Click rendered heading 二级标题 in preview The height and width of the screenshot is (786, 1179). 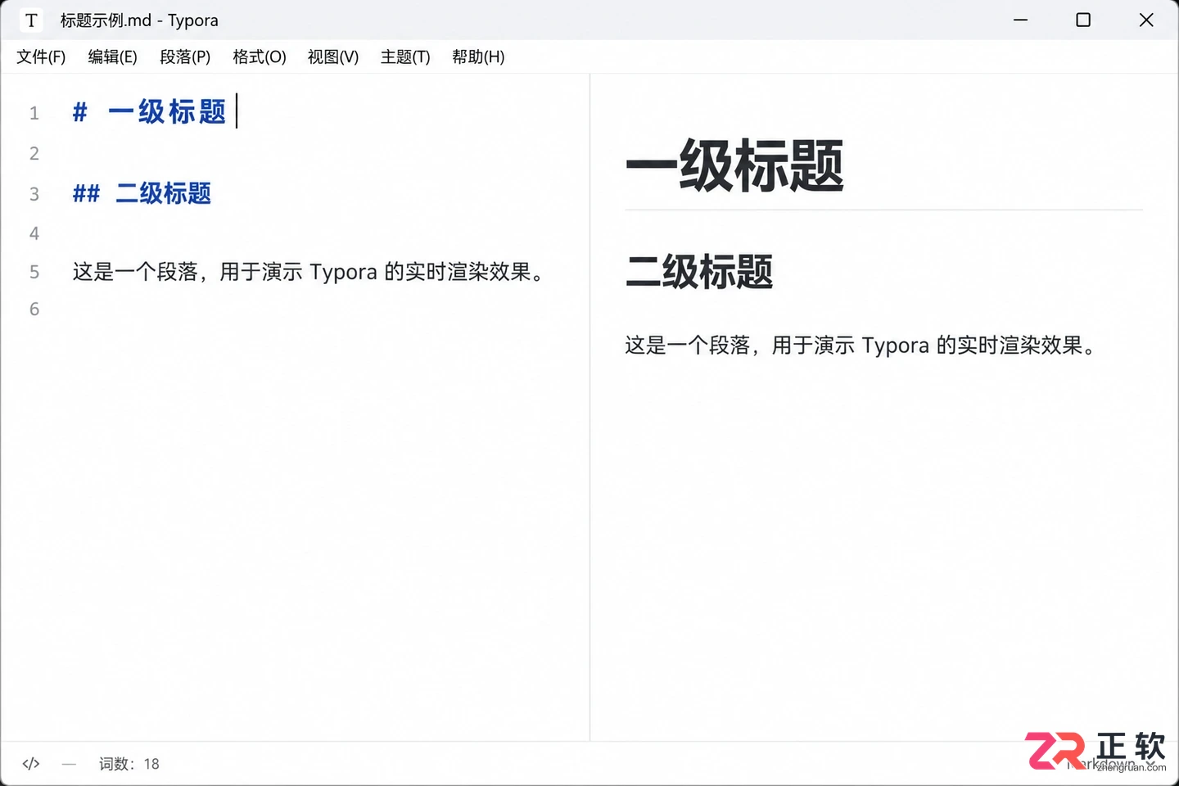coord(699,272)
